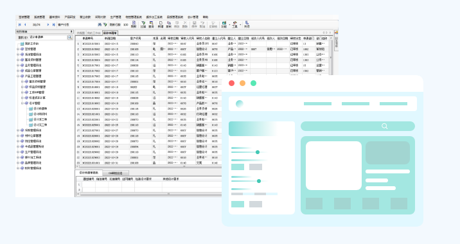This screenshot has height=244, width=460.
Task: Click the 刷新 refresh icon in the toolbar
Action: (134, 24)
